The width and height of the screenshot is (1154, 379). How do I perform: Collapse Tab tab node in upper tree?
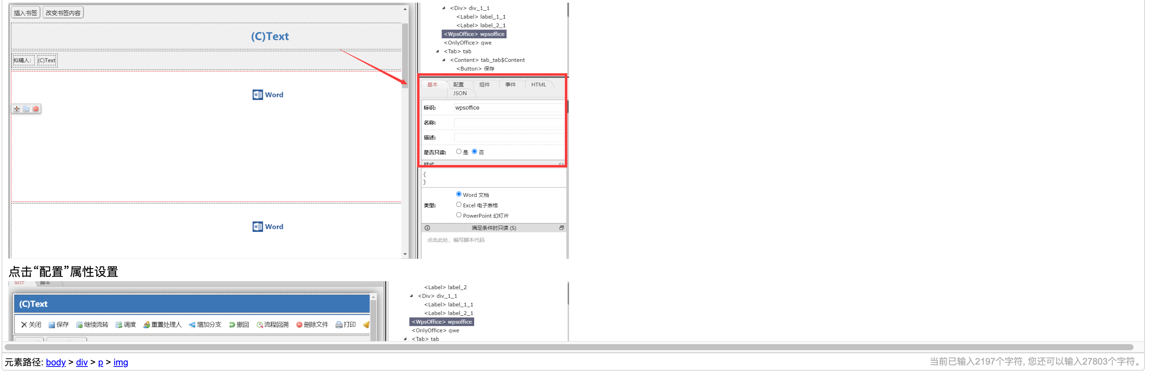(438, 52)
